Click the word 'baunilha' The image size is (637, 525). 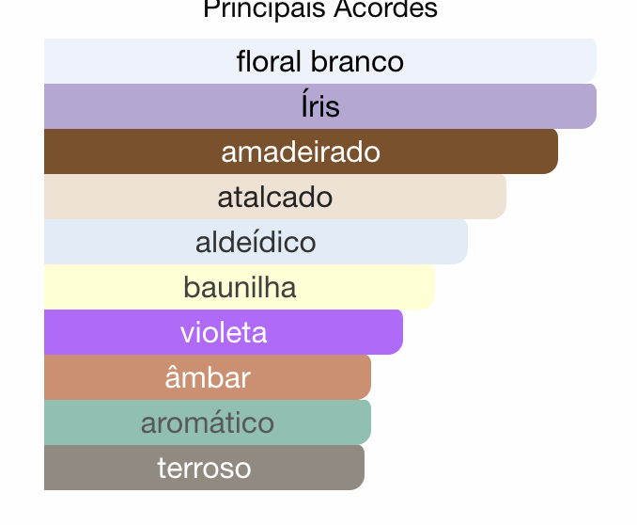(x=240, y=287)
